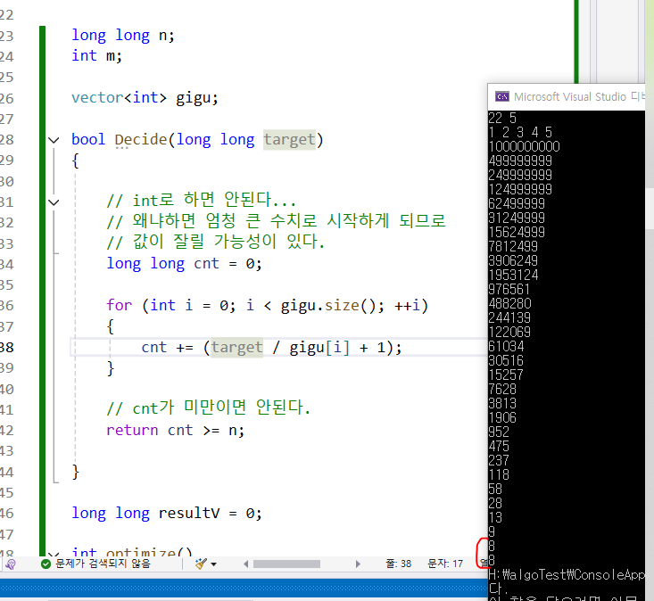Click console input line '22 5'

tap(502, 118)
